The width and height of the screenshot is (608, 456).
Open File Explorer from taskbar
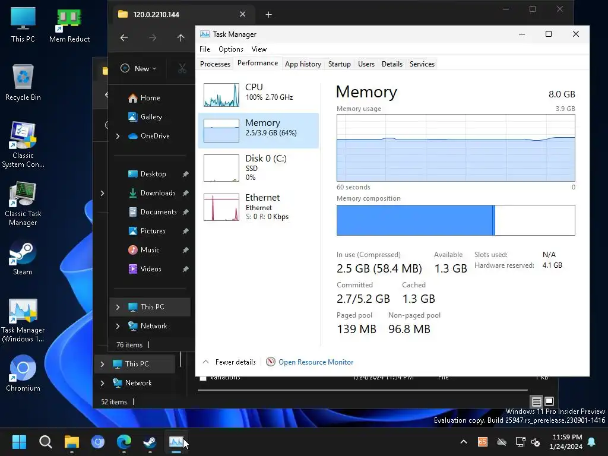click(x=72, y=442)
